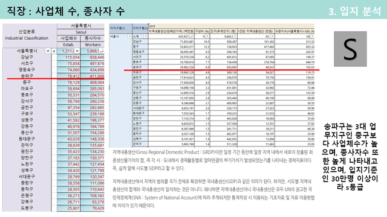
Task: Click the 서초구 row label in left table
Action: tap(27, 63)
